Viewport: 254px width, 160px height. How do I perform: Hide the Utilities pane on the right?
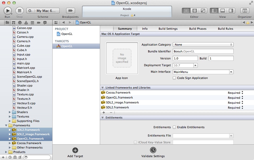pyautogui.click(x=231, y=11)
